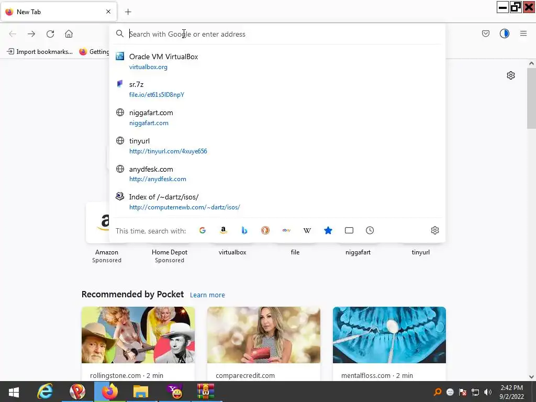The image size is (536, 402).
Task: Open Yahoo Messenger taskbar icon
Action: (175, 392)
